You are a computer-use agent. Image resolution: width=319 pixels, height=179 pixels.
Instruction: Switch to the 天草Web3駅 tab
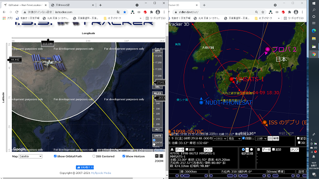click(72, 5)
